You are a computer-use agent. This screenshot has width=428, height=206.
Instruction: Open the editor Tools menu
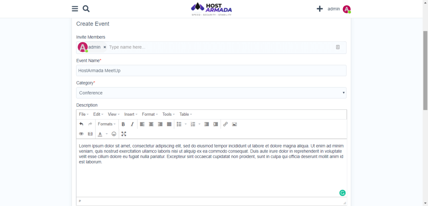(168, 114)
